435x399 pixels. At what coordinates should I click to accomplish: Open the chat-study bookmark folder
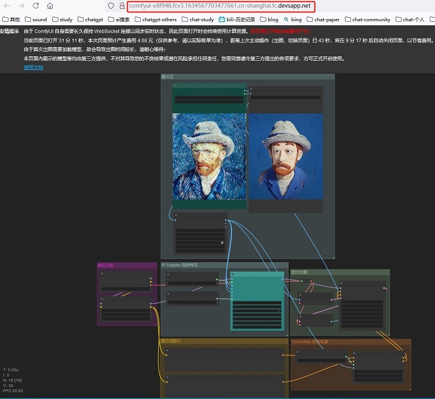(198, 20)
